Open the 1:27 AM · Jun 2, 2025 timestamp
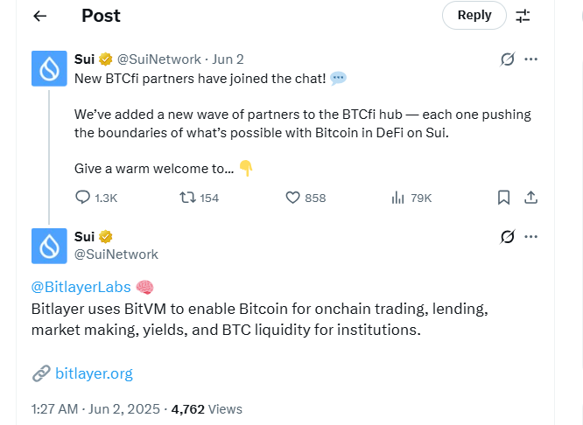The height and width of the screenshot is (425, 583). tap(96, 408)
